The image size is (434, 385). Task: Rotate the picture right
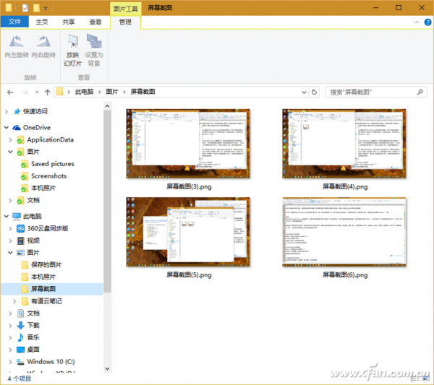(43, 46)
